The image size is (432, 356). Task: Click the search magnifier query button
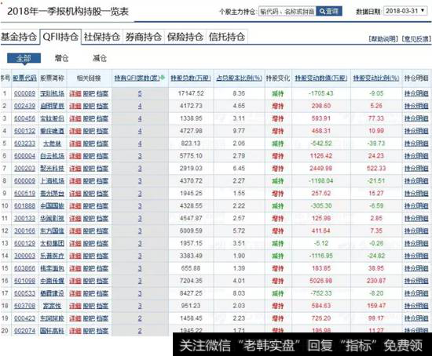click(328, 11)
